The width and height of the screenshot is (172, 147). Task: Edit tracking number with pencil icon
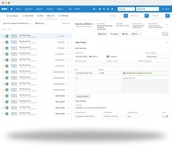click(x=163, y=116)
